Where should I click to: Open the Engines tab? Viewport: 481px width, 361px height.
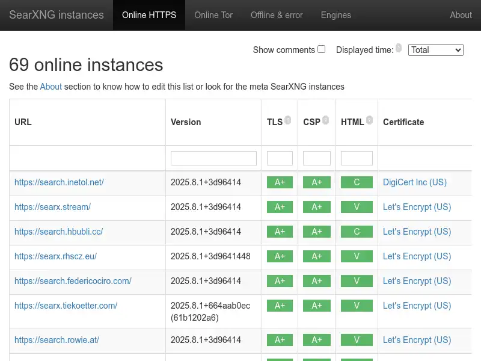point(336,15)
